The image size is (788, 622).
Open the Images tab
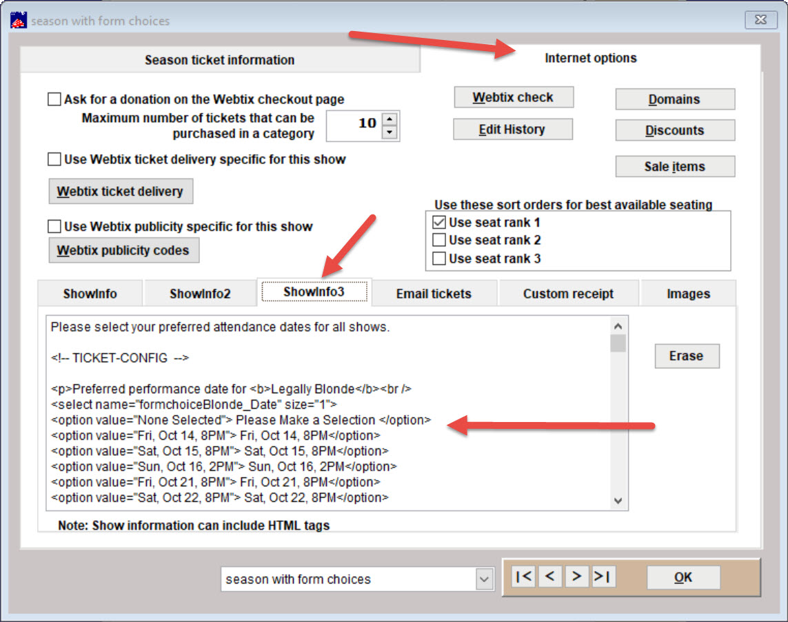point(689,294)
